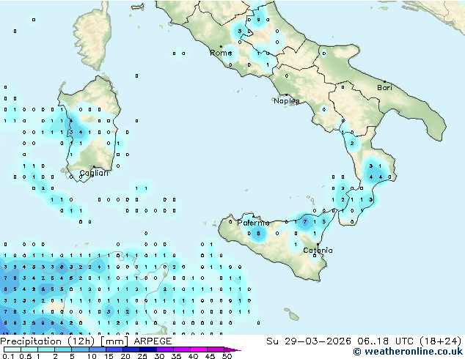Click the Palermo city label
The width and height of the screenshot is (465, 359).
253,223
